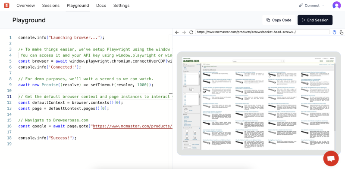Image resolution: width=345 pixels, height=169 pixels.
Task: Expand About Socket Head Screws section
Action: pyautogui.click(x=210, y=66)
